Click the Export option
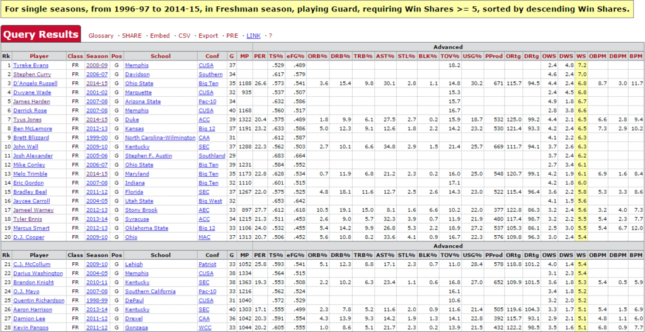Screen dimensions: 645x332 pos(208,36)
